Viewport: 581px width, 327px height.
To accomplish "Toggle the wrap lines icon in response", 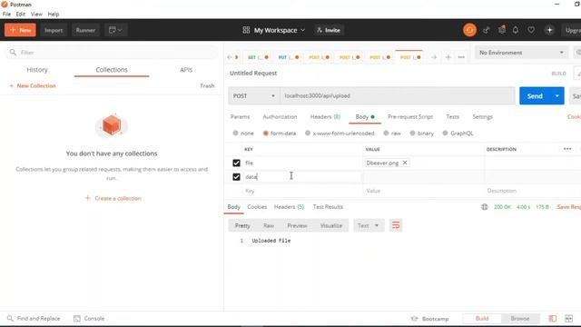I will pyautogui.click(x=396, y=225).
